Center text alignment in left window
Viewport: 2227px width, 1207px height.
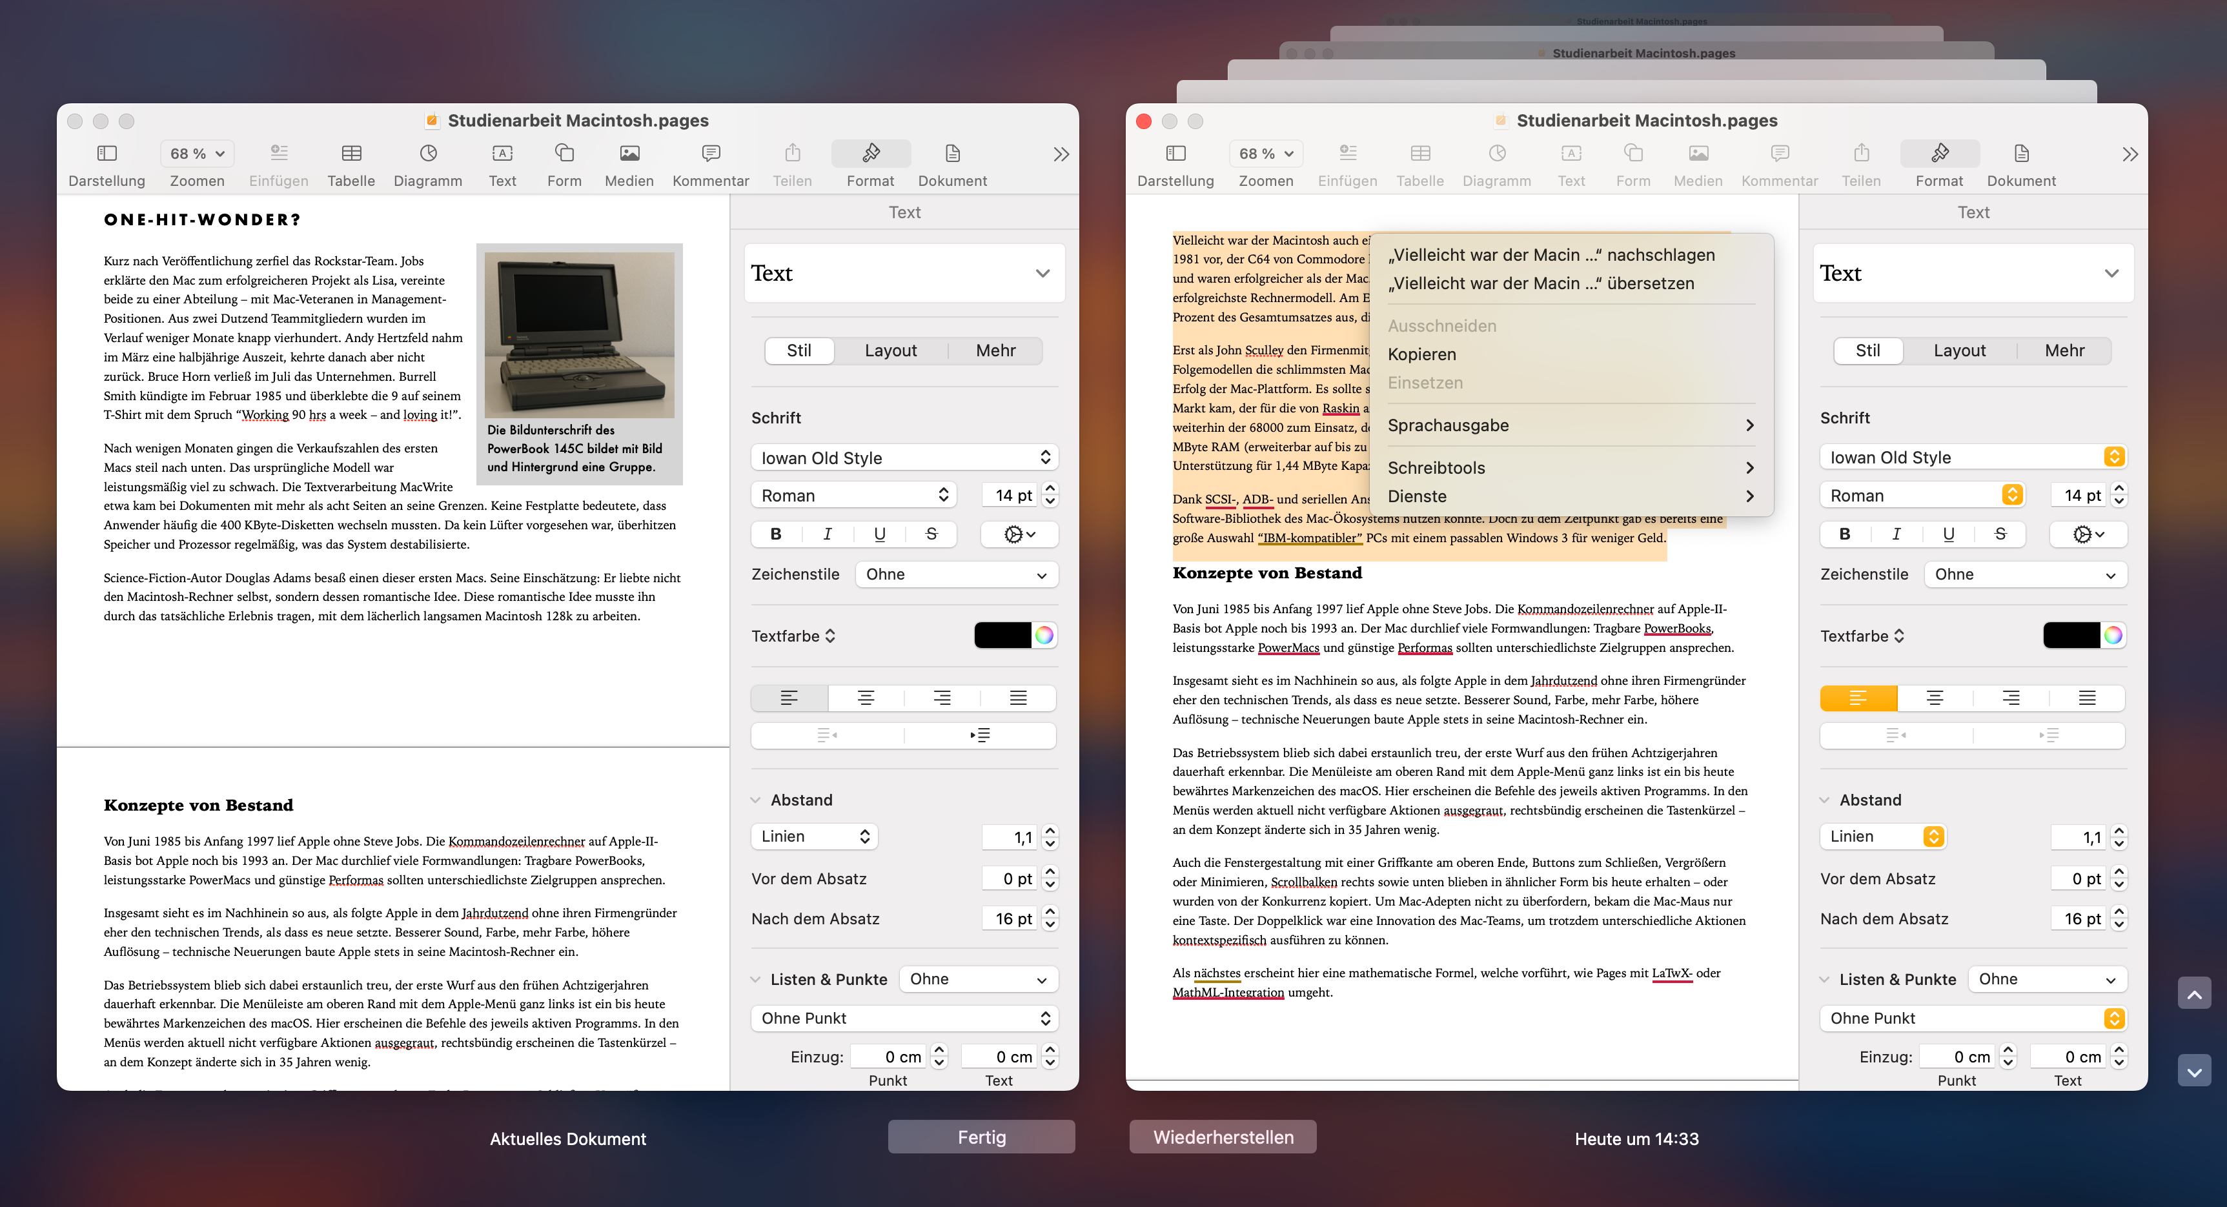coord(866,698)
